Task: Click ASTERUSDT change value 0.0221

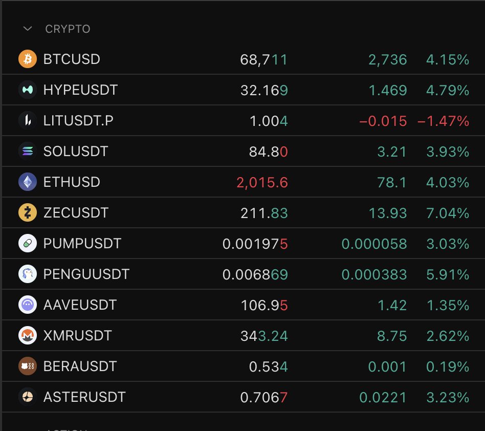Action: [x=383, y=398]
